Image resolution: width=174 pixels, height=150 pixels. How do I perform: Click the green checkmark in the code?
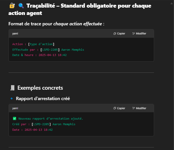click(14, 118)
